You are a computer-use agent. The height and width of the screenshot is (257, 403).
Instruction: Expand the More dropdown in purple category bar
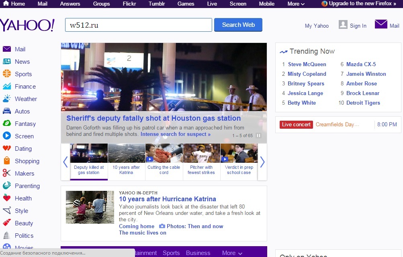point(232,253)
